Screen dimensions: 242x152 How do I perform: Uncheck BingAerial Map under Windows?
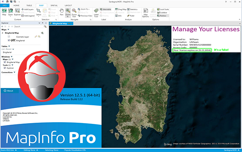pos(5,62)
